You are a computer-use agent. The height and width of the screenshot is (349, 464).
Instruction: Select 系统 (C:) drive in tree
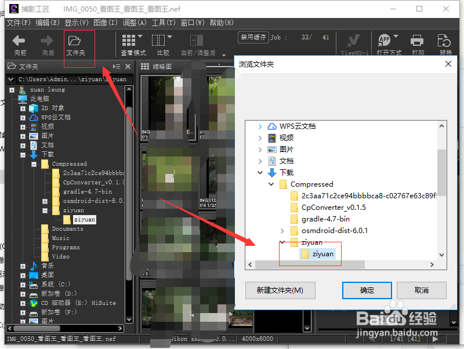[x=56, y=284]
